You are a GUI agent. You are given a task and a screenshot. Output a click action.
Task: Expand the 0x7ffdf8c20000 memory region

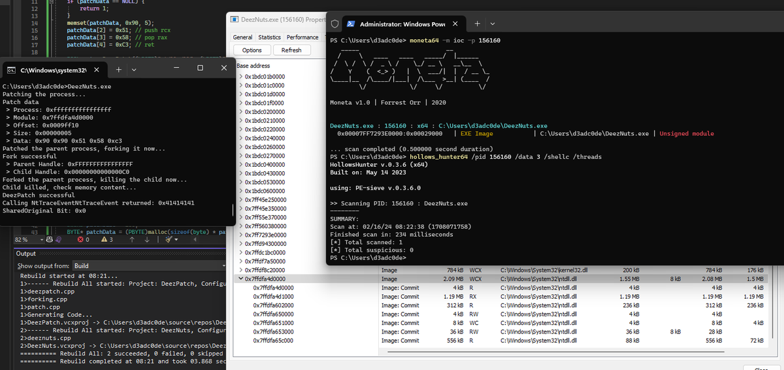point(240,270)
